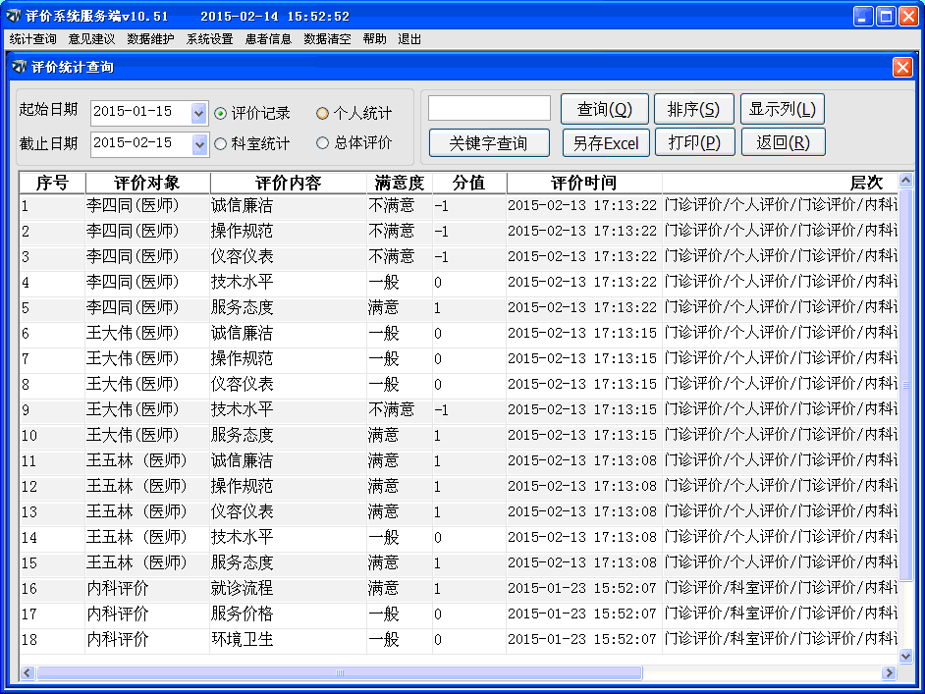Click 操作规范 in row 2
Image resolution: width=925 pixels, height=694 pixels.
tap(242, 231)
